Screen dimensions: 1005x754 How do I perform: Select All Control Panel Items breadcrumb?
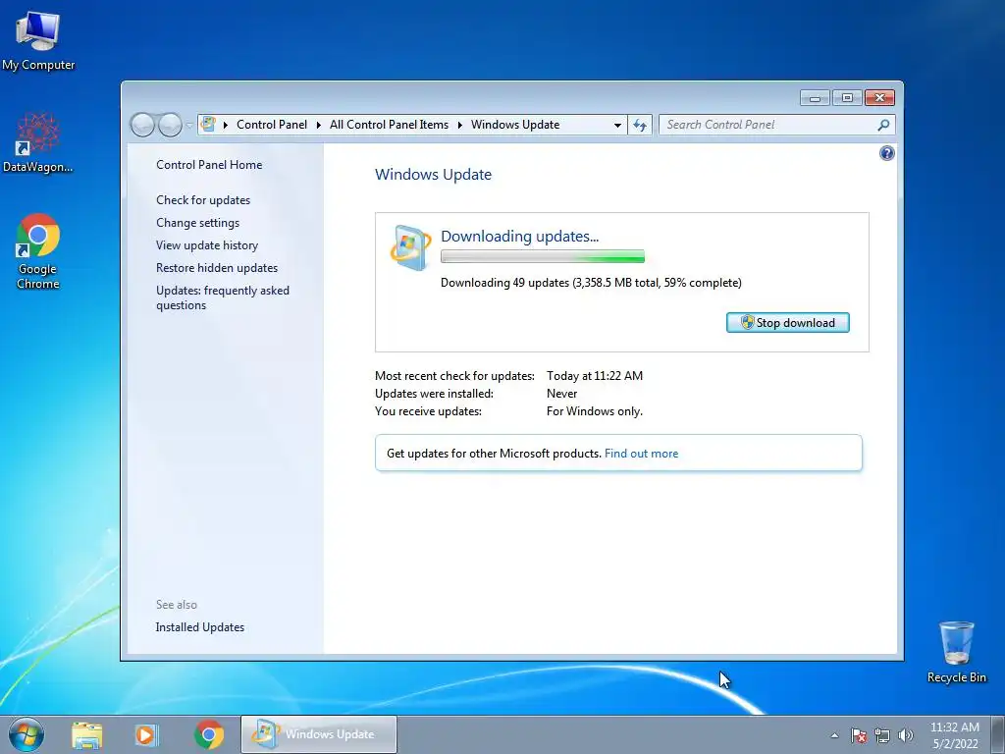click(x=389, y=125)
